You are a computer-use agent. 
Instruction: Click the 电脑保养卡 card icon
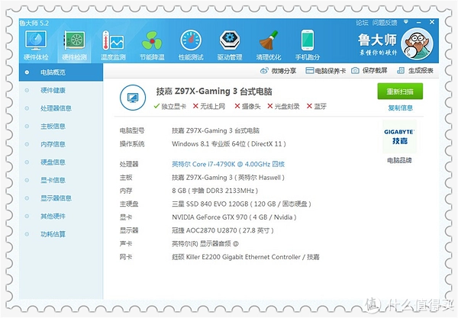tap(309, 71)
